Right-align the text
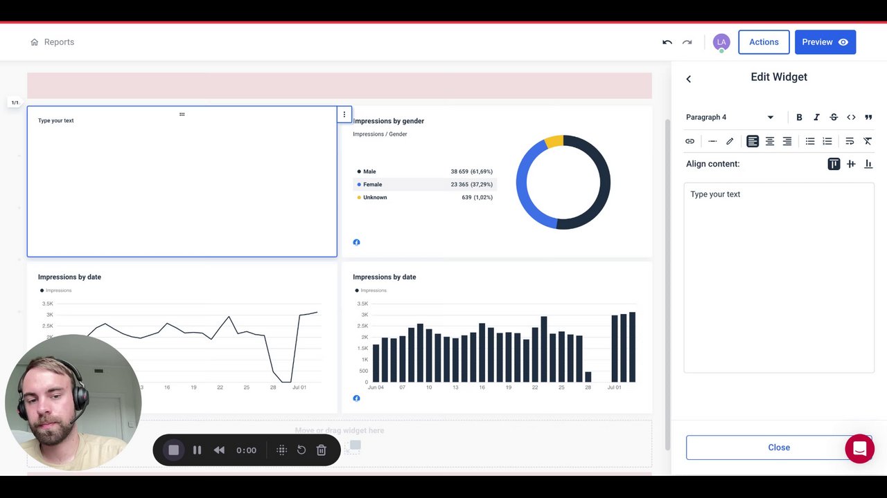 pyautogui.click(x=787, y=141)
